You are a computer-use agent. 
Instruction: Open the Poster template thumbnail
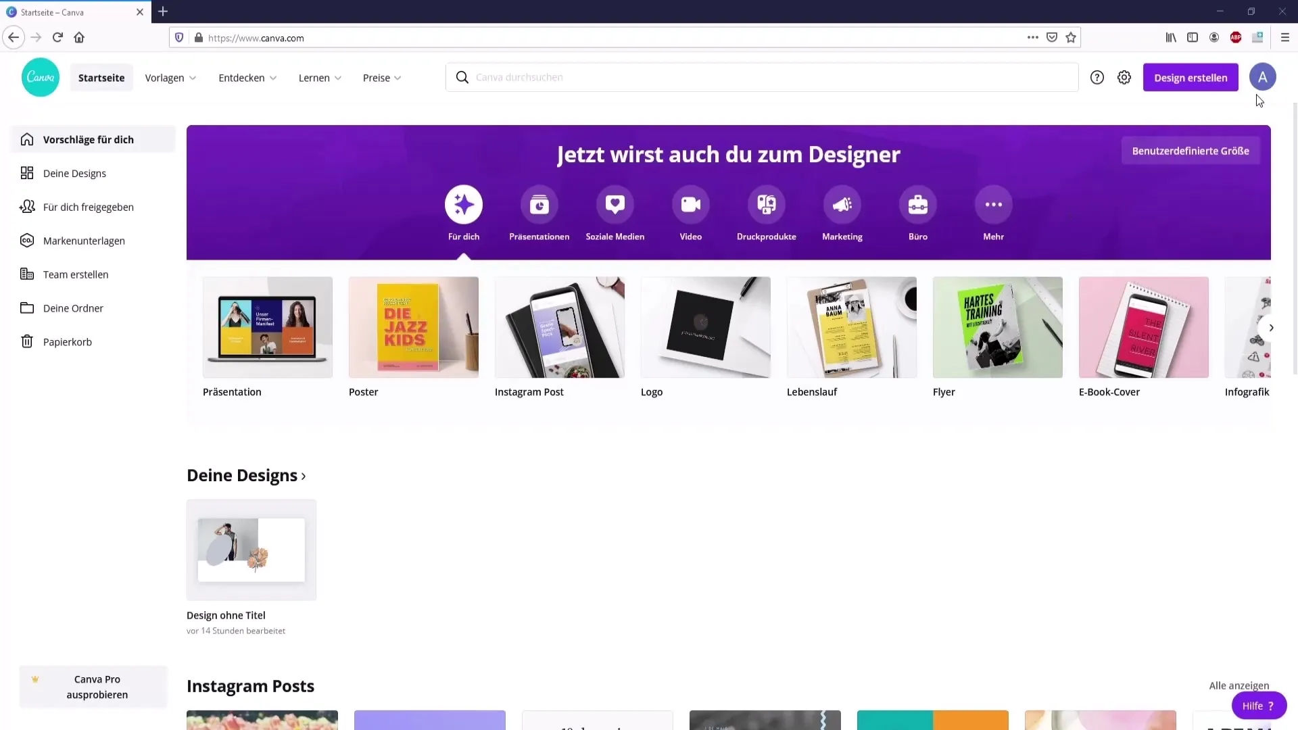click(x=414, y=327)
